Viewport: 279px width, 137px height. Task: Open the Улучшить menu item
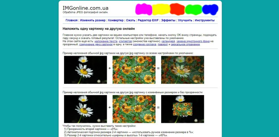point(185,20)
